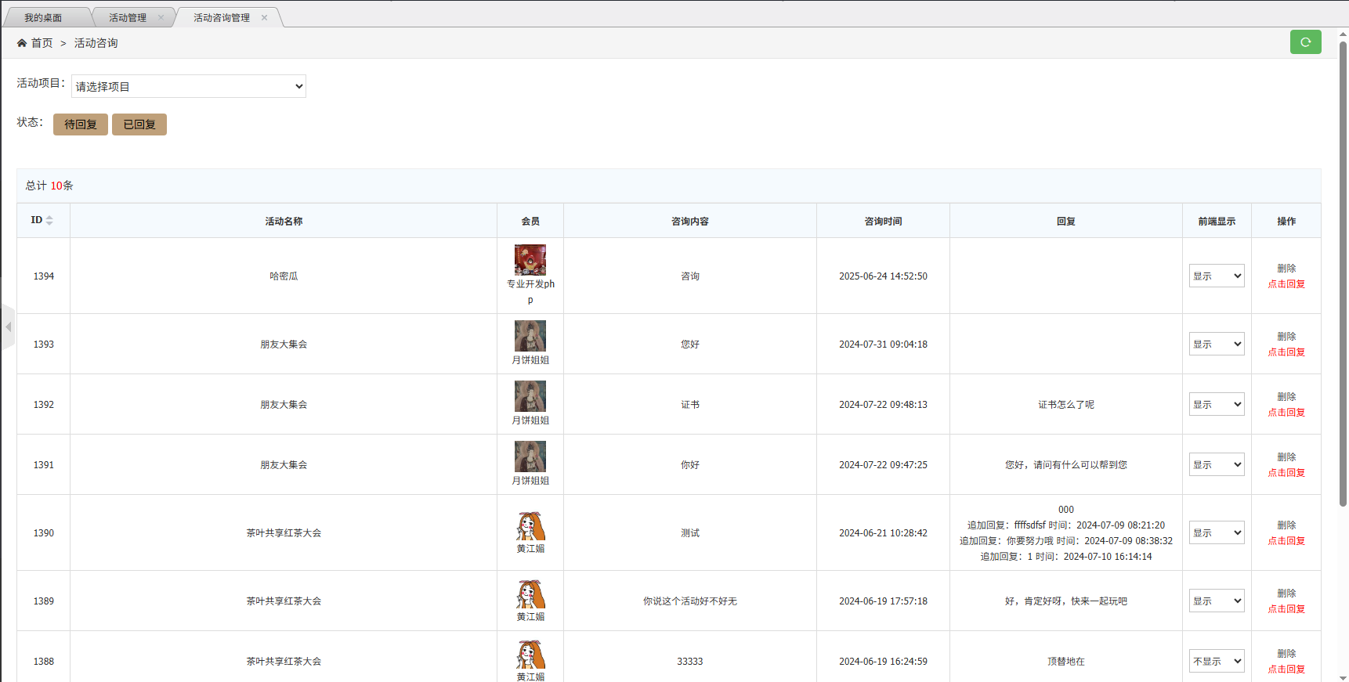This screenshot has width=1349, height=682.
Task: Expand the left sidebar collapse arrow
Action: point(8,327)
